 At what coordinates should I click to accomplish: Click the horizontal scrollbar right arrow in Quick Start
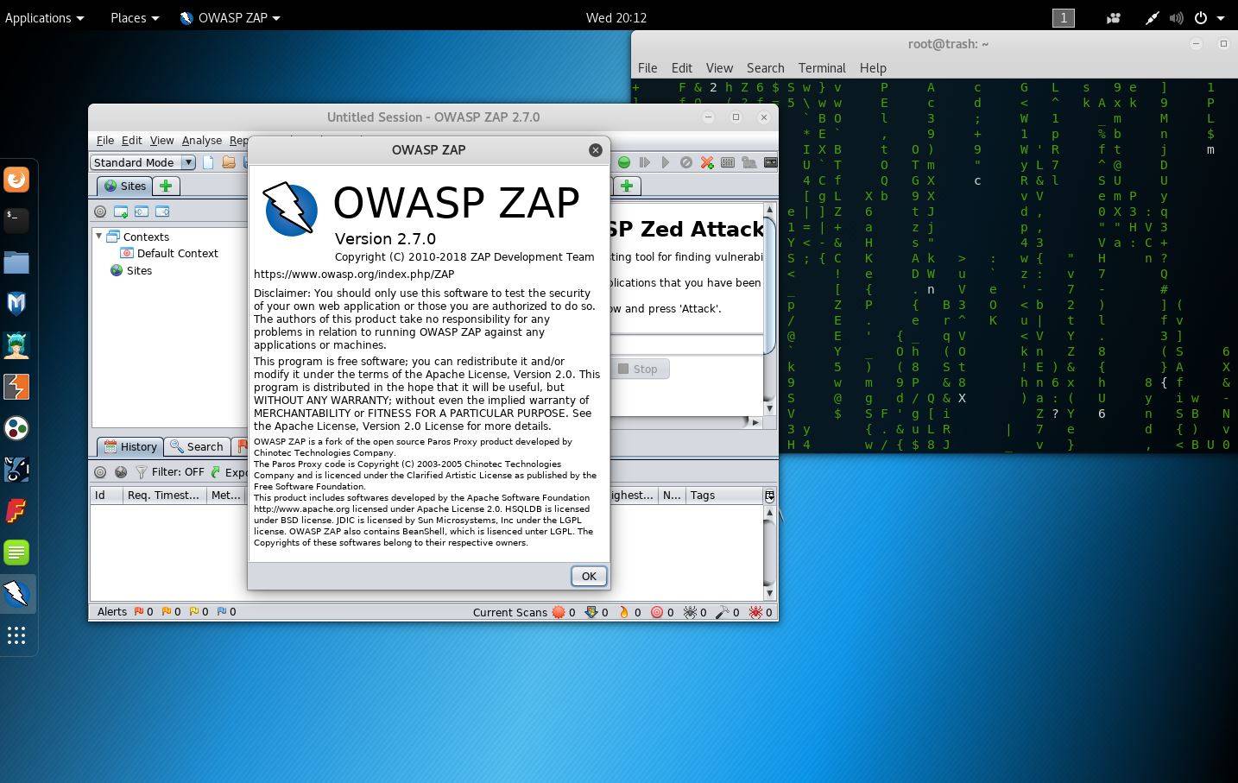pos(755,422)
